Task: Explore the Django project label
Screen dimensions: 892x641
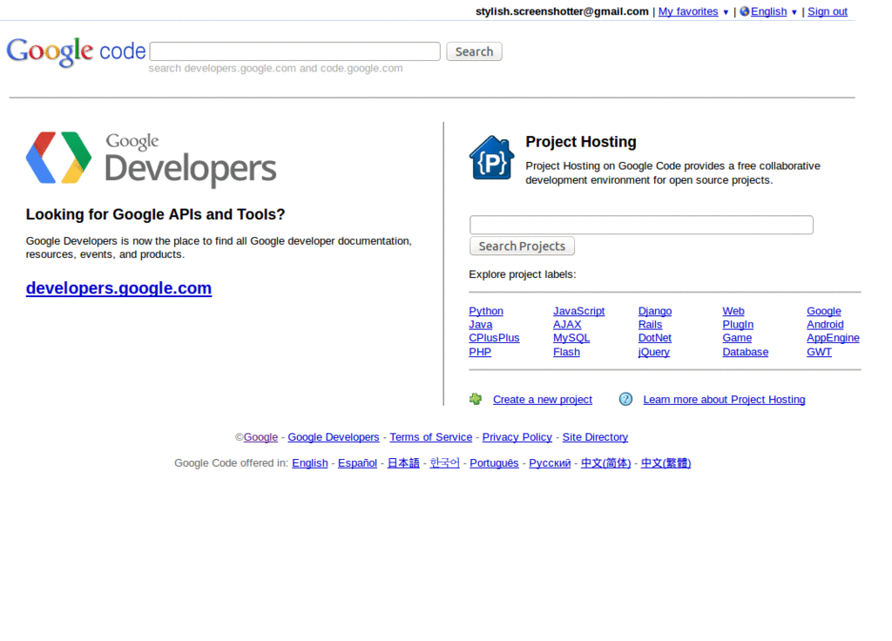Action: (655, 311)
